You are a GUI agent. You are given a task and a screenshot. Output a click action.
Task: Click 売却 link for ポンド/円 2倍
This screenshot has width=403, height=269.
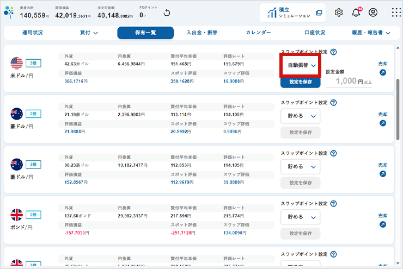coord(383,216)
